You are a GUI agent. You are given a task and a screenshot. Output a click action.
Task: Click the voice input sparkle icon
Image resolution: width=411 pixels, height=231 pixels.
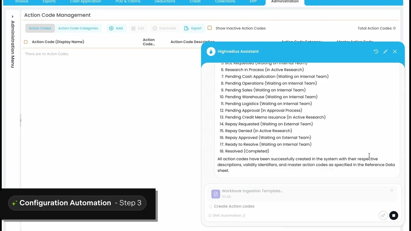pyautogui.click(x=383, y=216)
